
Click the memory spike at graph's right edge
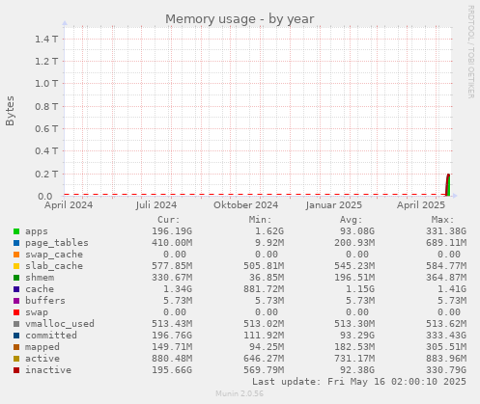[448, 185]
